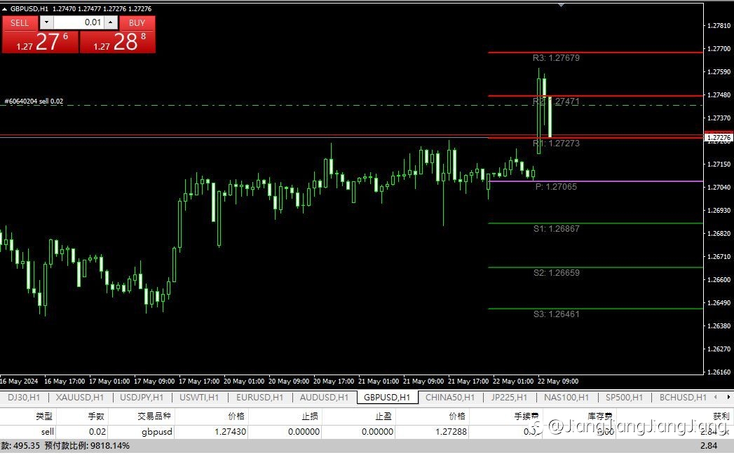Switch to the XAUUSD,H1 chart tab
The image size is (734, 455).
coord(80,398)
